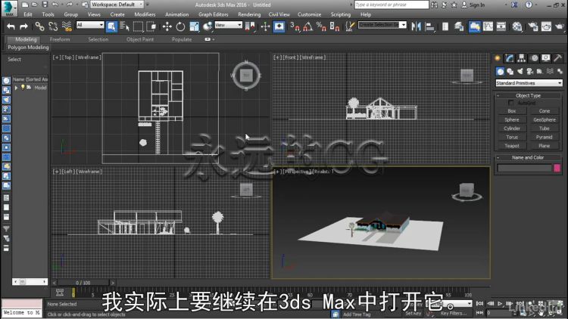
Task: Click Play Animation button
Action: pos(500,303)
